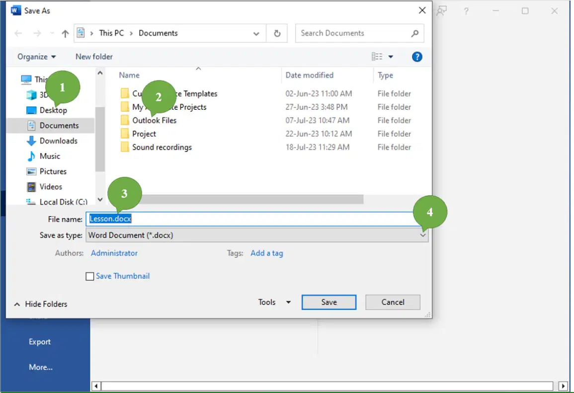Click the Export item in Word backstage
Screen dimensions: 574x393
pyautogui.click(x=40, y=342)
